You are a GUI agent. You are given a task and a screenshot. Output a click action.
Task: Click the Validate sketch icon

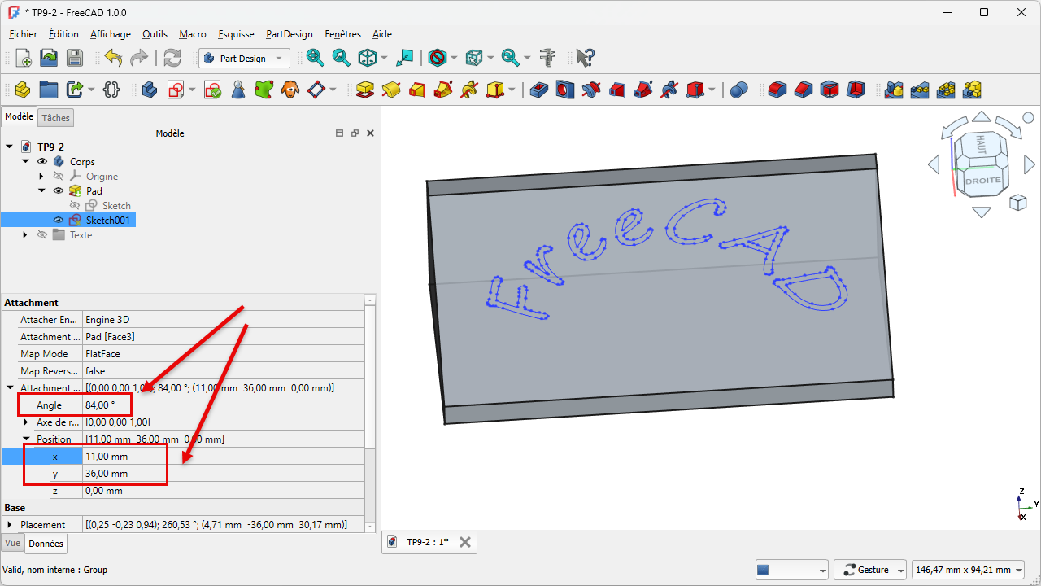pos(213,90)
